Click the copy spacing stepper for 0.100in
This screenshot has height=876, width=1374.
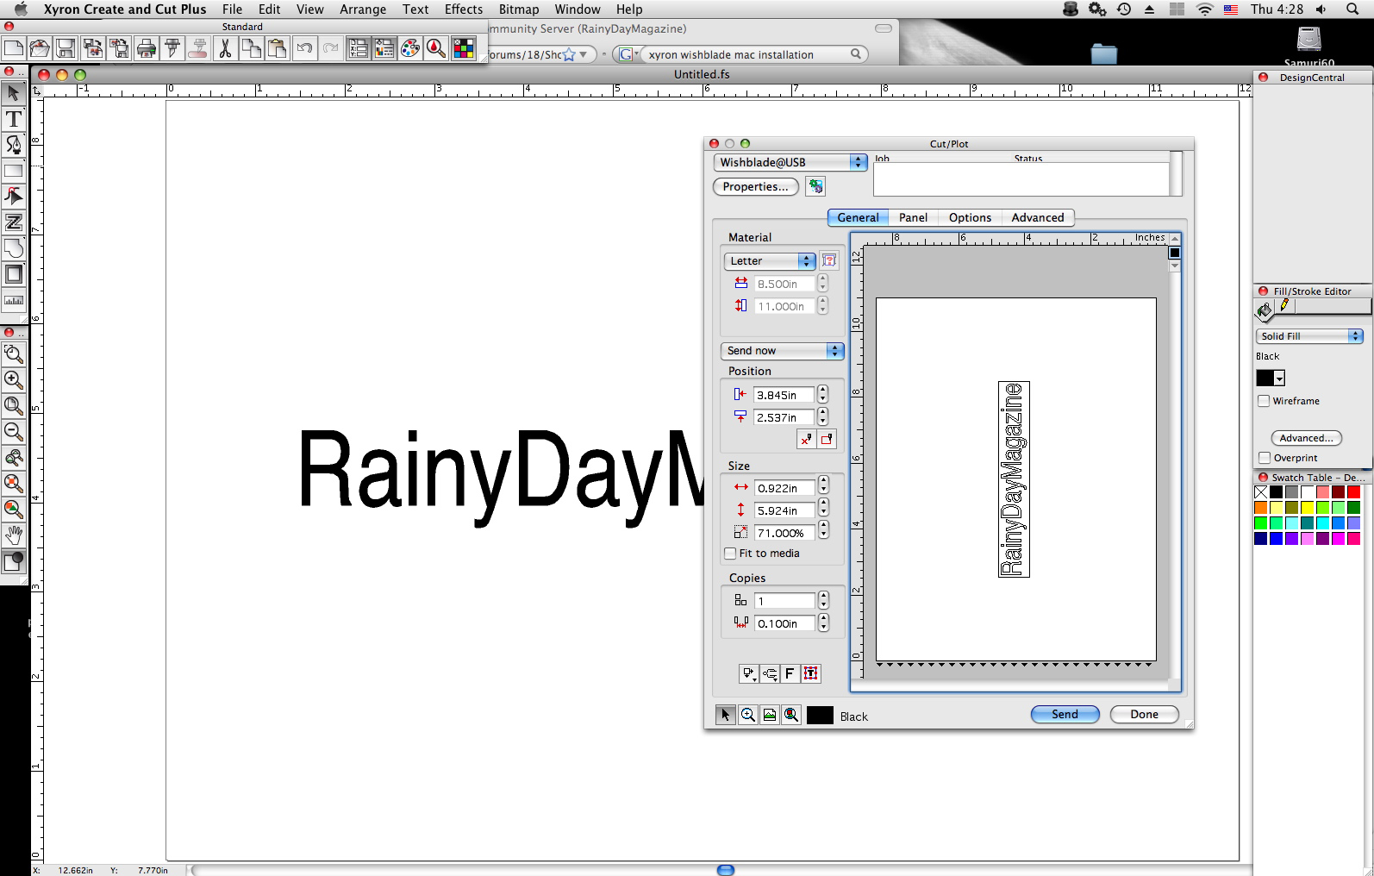tap(823, 623)
